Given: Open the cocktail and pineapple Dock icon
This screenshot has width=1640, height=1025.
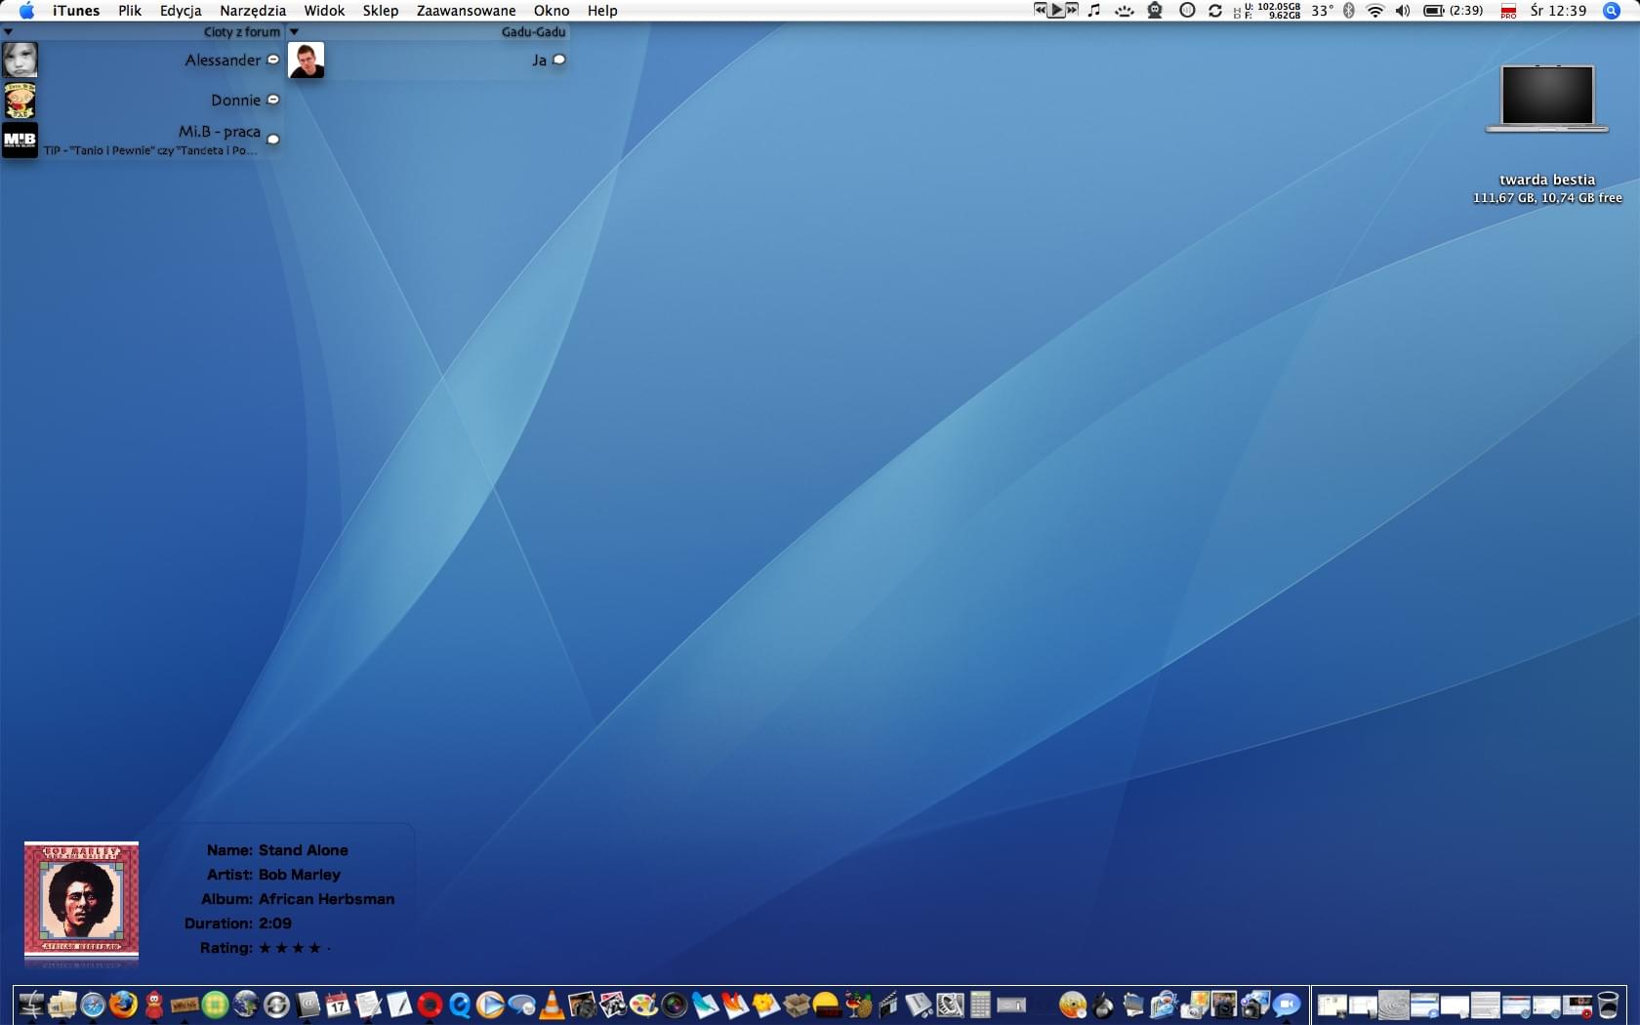Looking at the screenshot, I should [x=858, y=1004].
